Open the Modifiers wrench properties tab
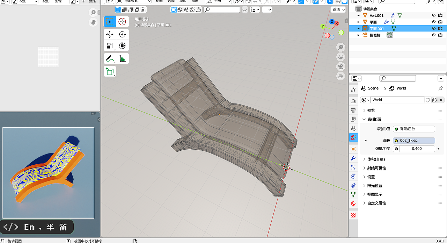This screenshot has height=243, width=447. (x=353, y=158)
